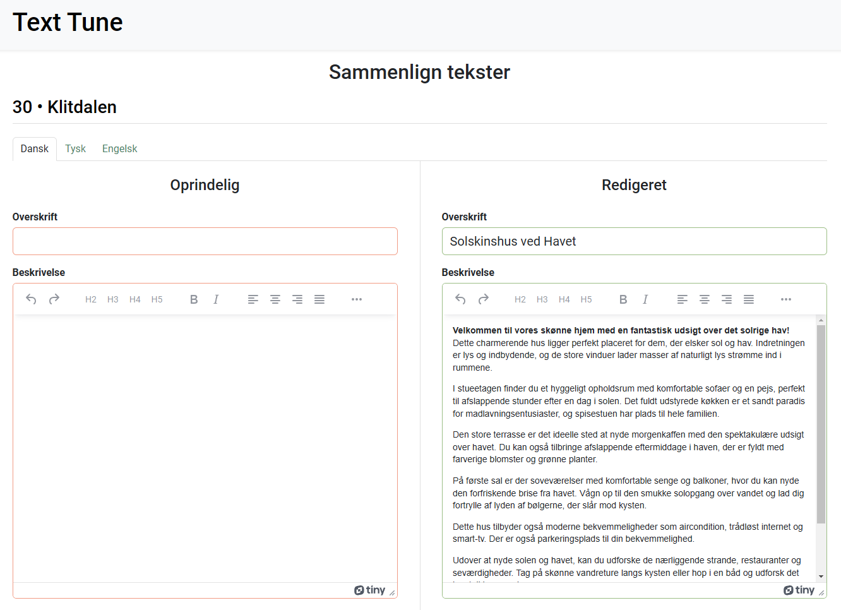Align text right in the Redigeret editor
Viewport: 841px width, 610px height.
(727, 299)
